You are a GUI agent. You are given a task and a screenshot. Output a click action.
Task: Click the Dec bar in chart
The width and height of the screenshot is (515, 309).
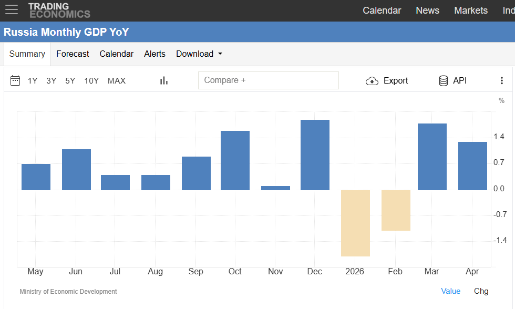coord(315,155)
